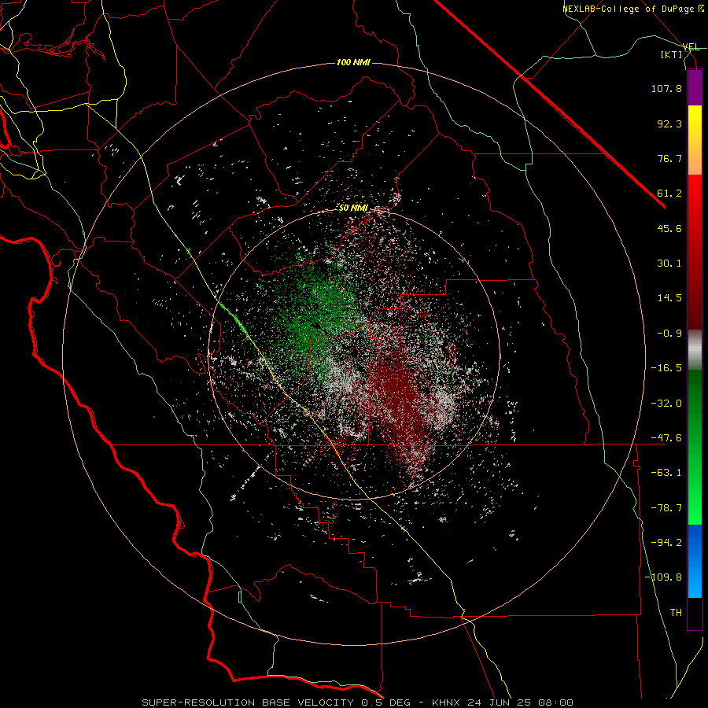Click the 61.2 velocity scale value

669,194
